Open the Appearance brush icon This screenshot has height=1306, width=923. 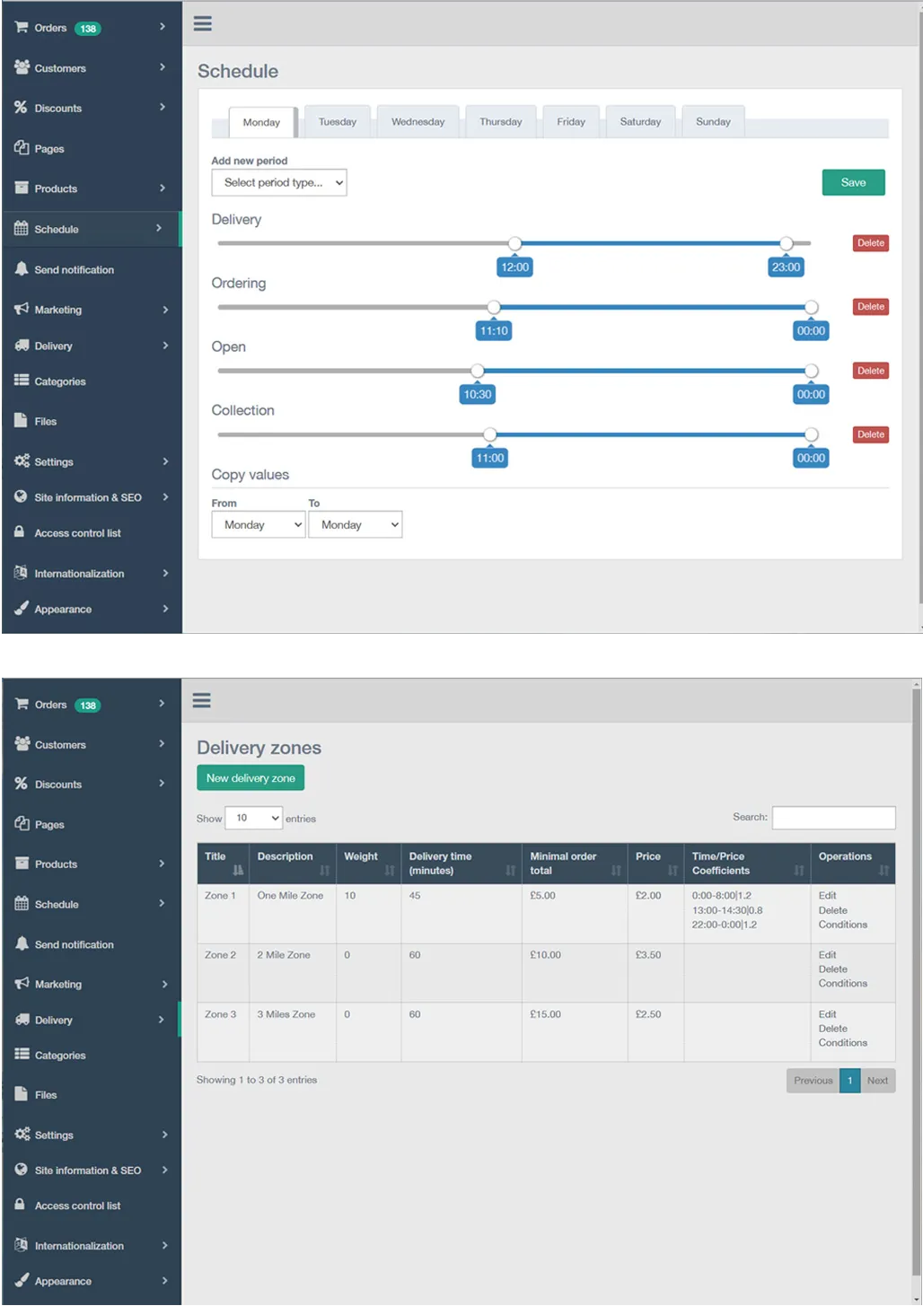[x=20, y=609]
